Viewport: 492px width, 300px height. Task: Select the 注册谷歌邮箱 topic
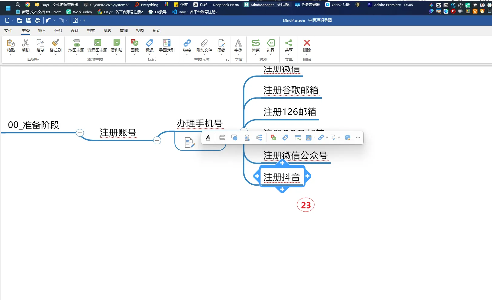tap(291, 90)
